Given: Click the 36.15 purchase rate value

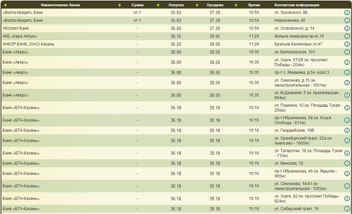Looking at the screenshot, I should pos(176,36).
